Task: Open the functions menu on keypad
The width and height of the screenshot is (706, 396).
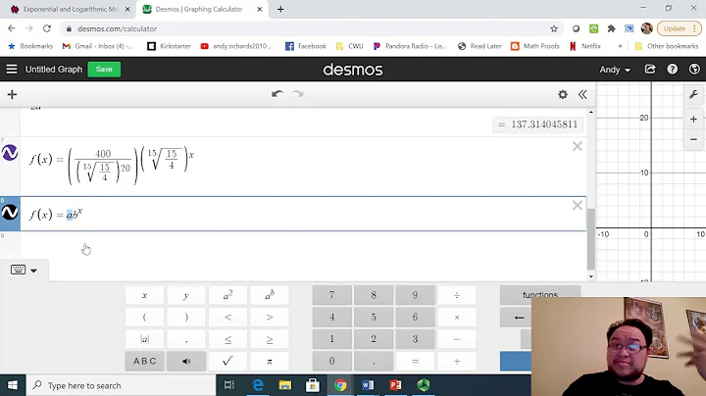Action: pos(540,295)
